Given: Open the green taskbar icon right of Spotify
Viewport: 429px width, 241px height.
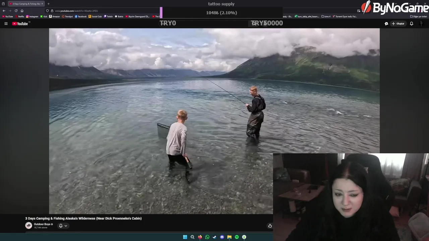Looking at the screenshot, I should tap(244, 237).
